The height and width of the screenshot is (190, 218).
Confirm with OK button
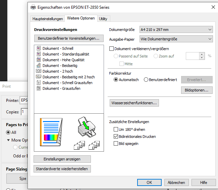coord(149,183)
